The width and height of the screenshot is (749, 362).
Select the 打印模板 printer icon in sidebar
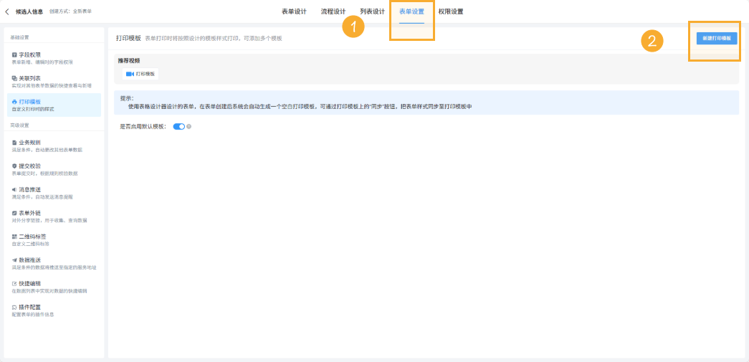(14, 102)
